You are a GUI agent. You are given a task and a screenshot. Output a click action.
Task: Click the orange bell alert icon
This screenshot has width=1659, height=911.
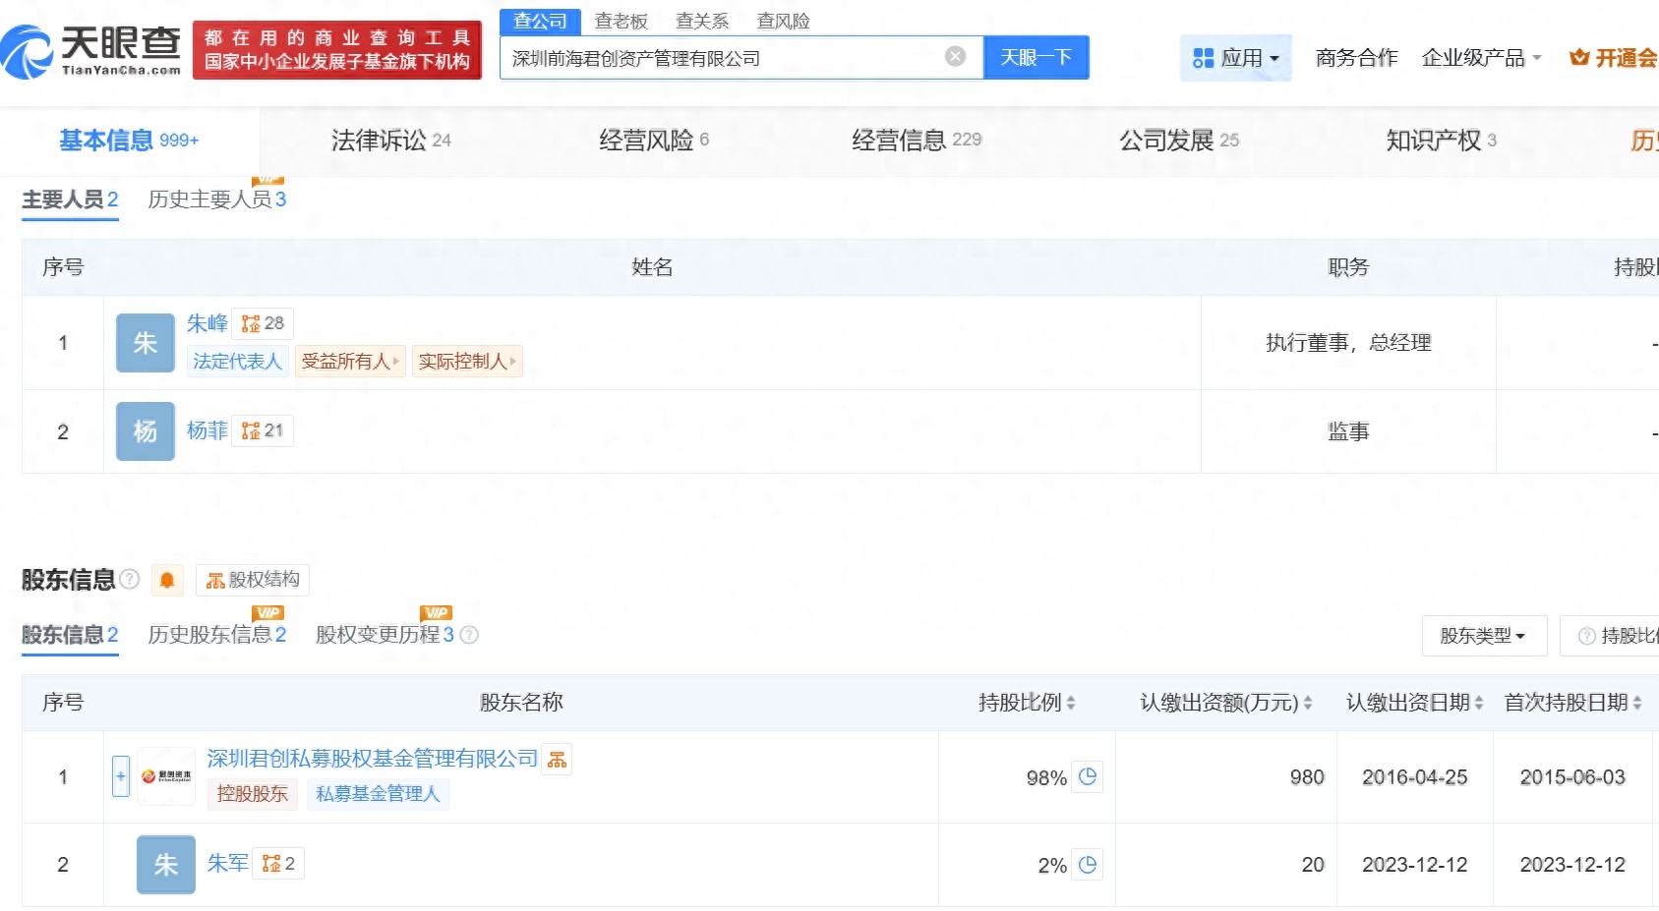point(167,581)
